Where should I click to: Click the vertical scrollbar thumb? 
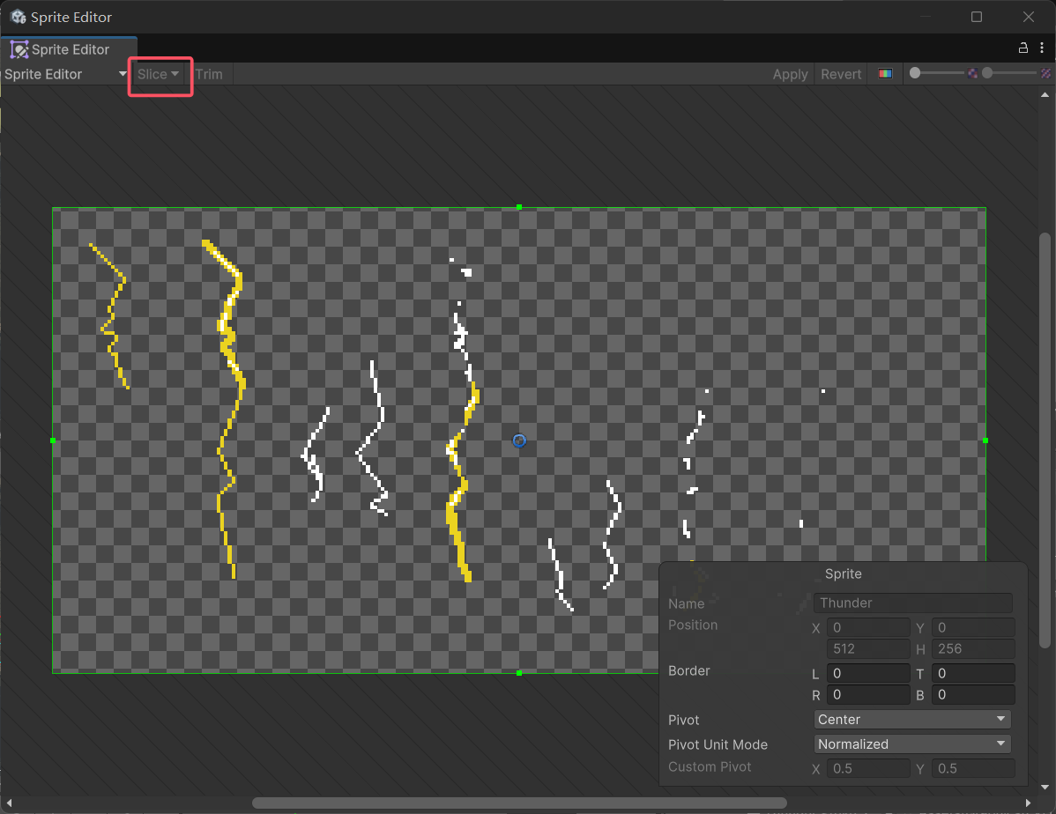click(x=1045, y=441)
